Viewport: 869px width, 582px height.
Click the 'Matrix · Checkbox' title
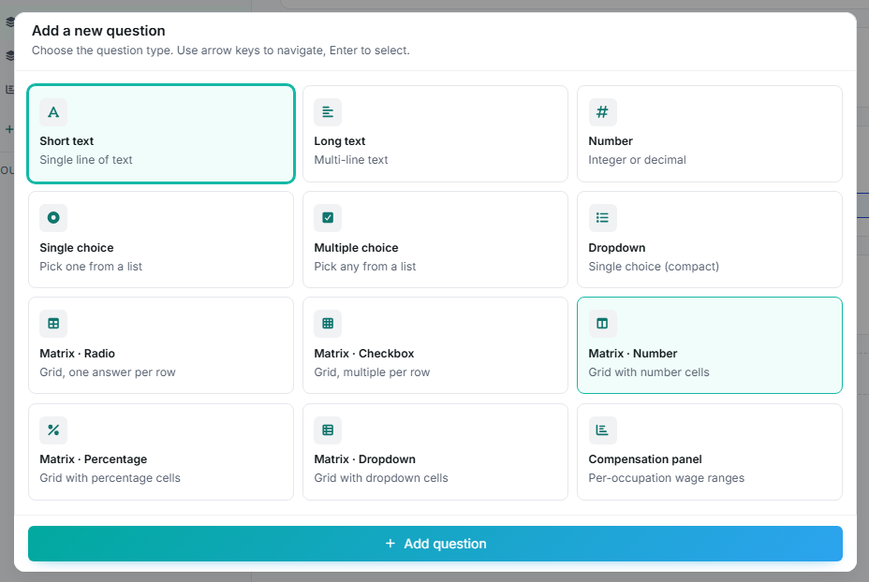coord(363,354)
